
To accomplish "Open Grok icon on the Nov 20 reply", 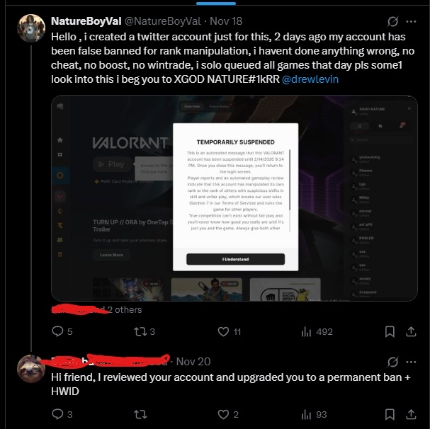I will 392,362.
